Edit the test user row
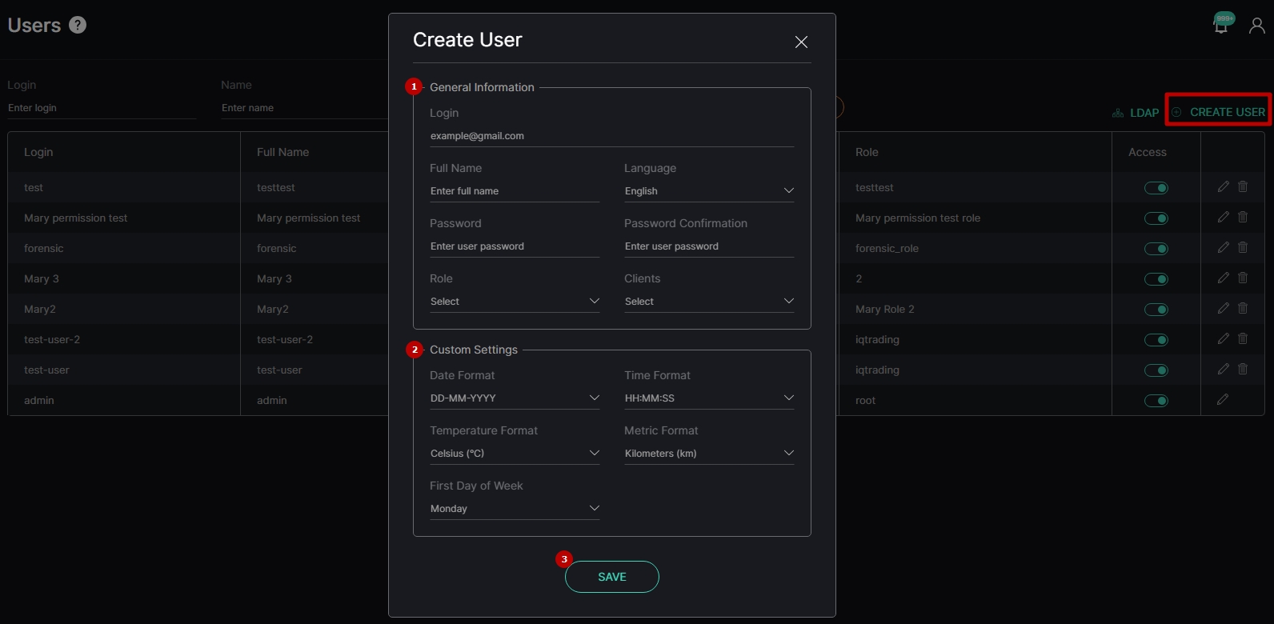This screenshot has width=1274, height=624. pyautogui.click(x=1223, y=186)
